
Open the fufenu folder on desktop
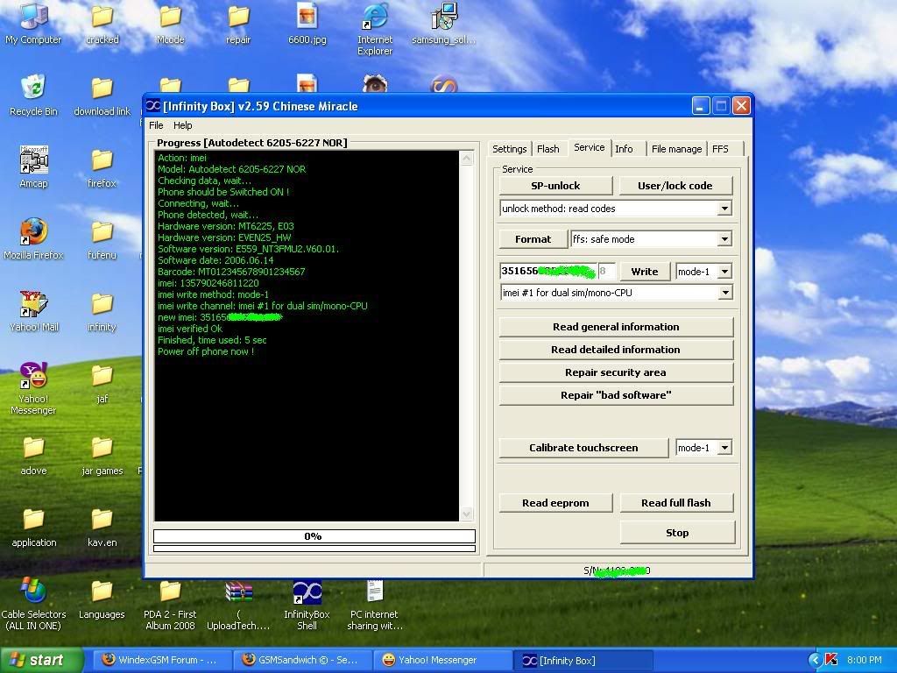[102, 238]
